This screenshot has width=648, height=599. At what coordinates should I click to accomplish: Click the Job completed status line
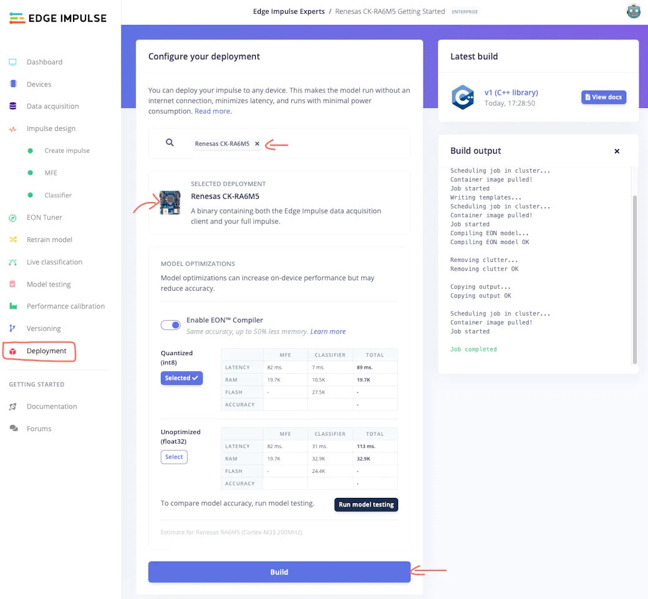[473, 349]
